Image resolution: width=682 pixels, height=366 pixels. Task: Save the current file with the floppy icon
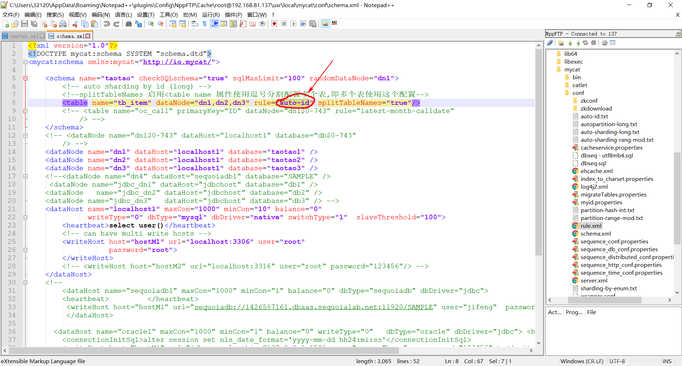(x=25, y=24)
